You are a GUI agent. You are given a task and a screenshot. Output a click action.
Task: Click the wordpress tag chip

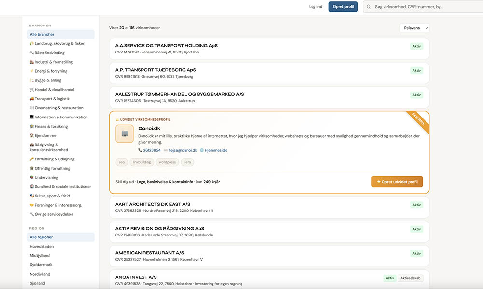click(167, 162)
